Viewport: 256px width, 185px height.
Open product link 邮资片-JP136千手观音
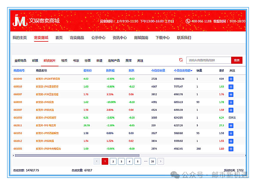tap(48, 79)
